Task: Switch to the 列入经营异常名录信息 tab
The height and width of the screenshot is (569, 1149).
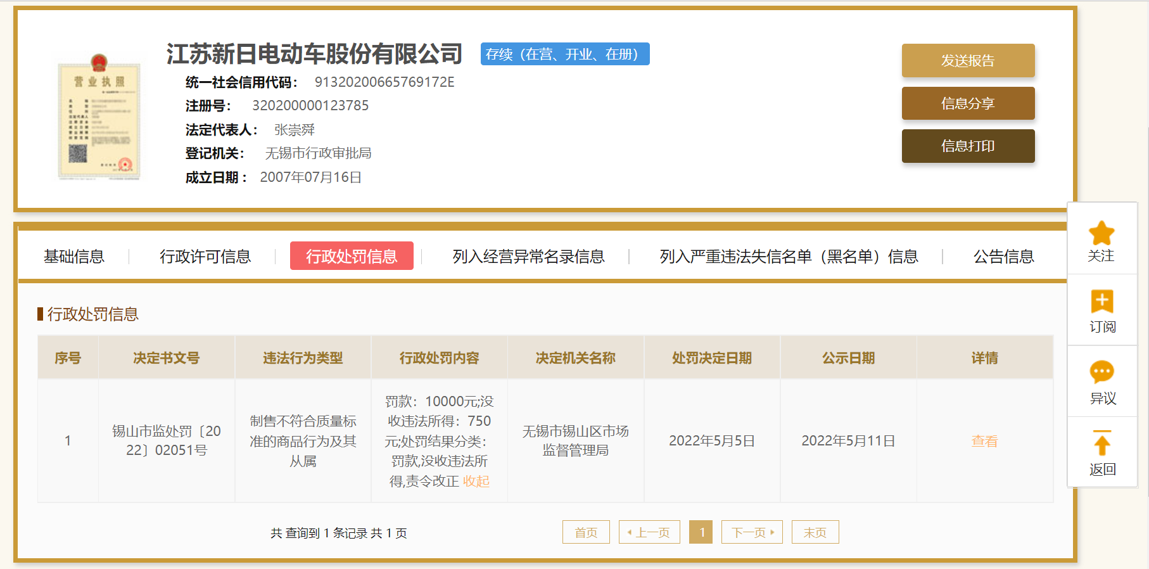Action: click(528, 257)
